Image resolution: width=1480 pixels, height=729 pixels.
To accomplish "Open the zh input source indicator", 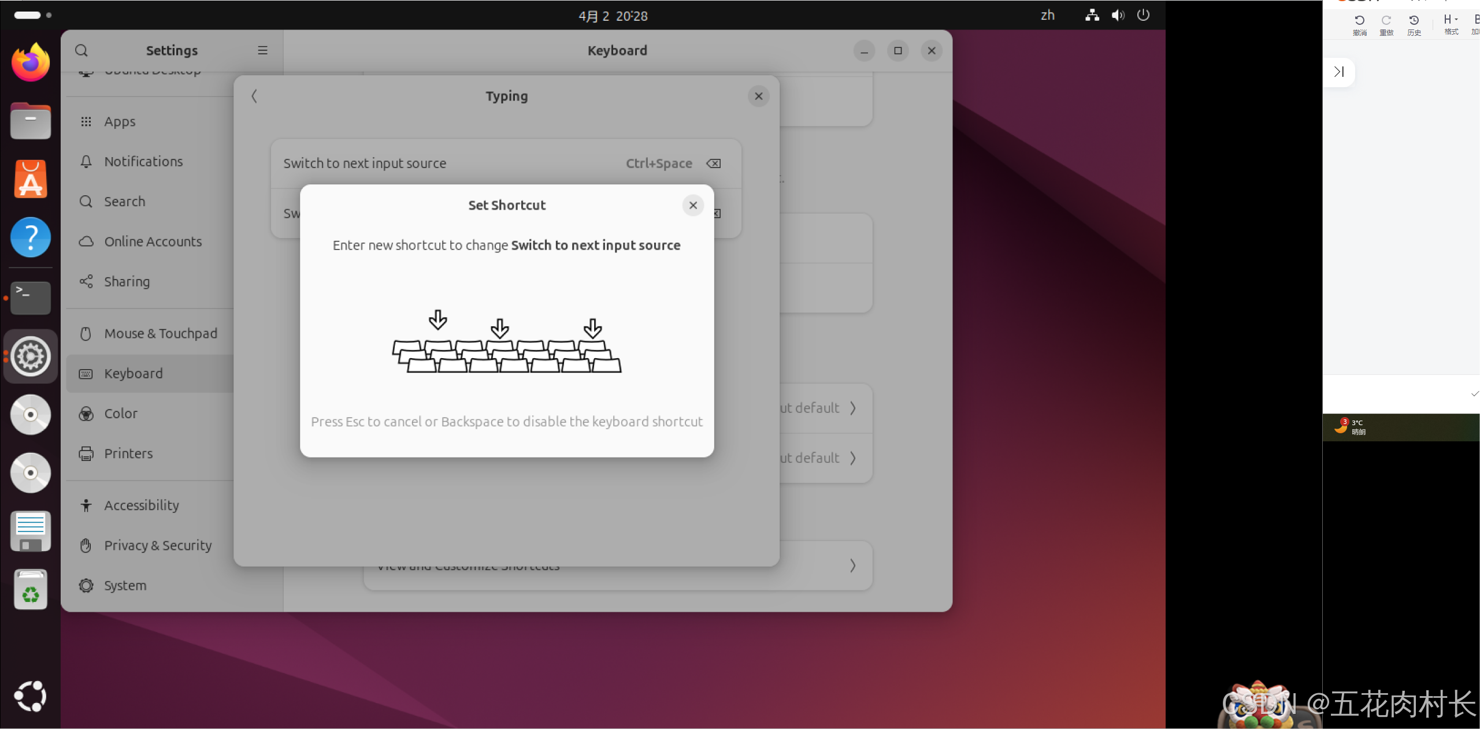I will (1047, 16).
